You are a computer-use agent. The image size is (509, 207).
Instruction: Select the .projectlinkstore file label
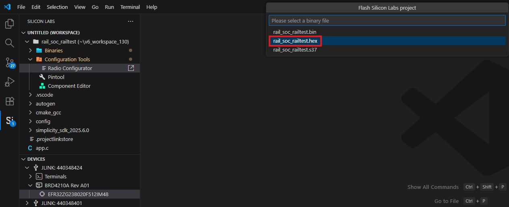coord(54,139)
